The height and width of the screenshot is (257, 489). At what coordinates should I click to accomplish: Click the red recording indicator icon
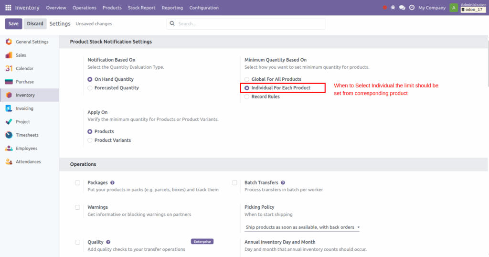click(384, 8)
